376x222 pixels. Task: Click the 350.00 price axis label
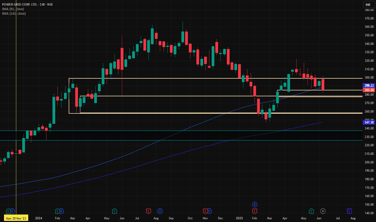pos(369,35)
